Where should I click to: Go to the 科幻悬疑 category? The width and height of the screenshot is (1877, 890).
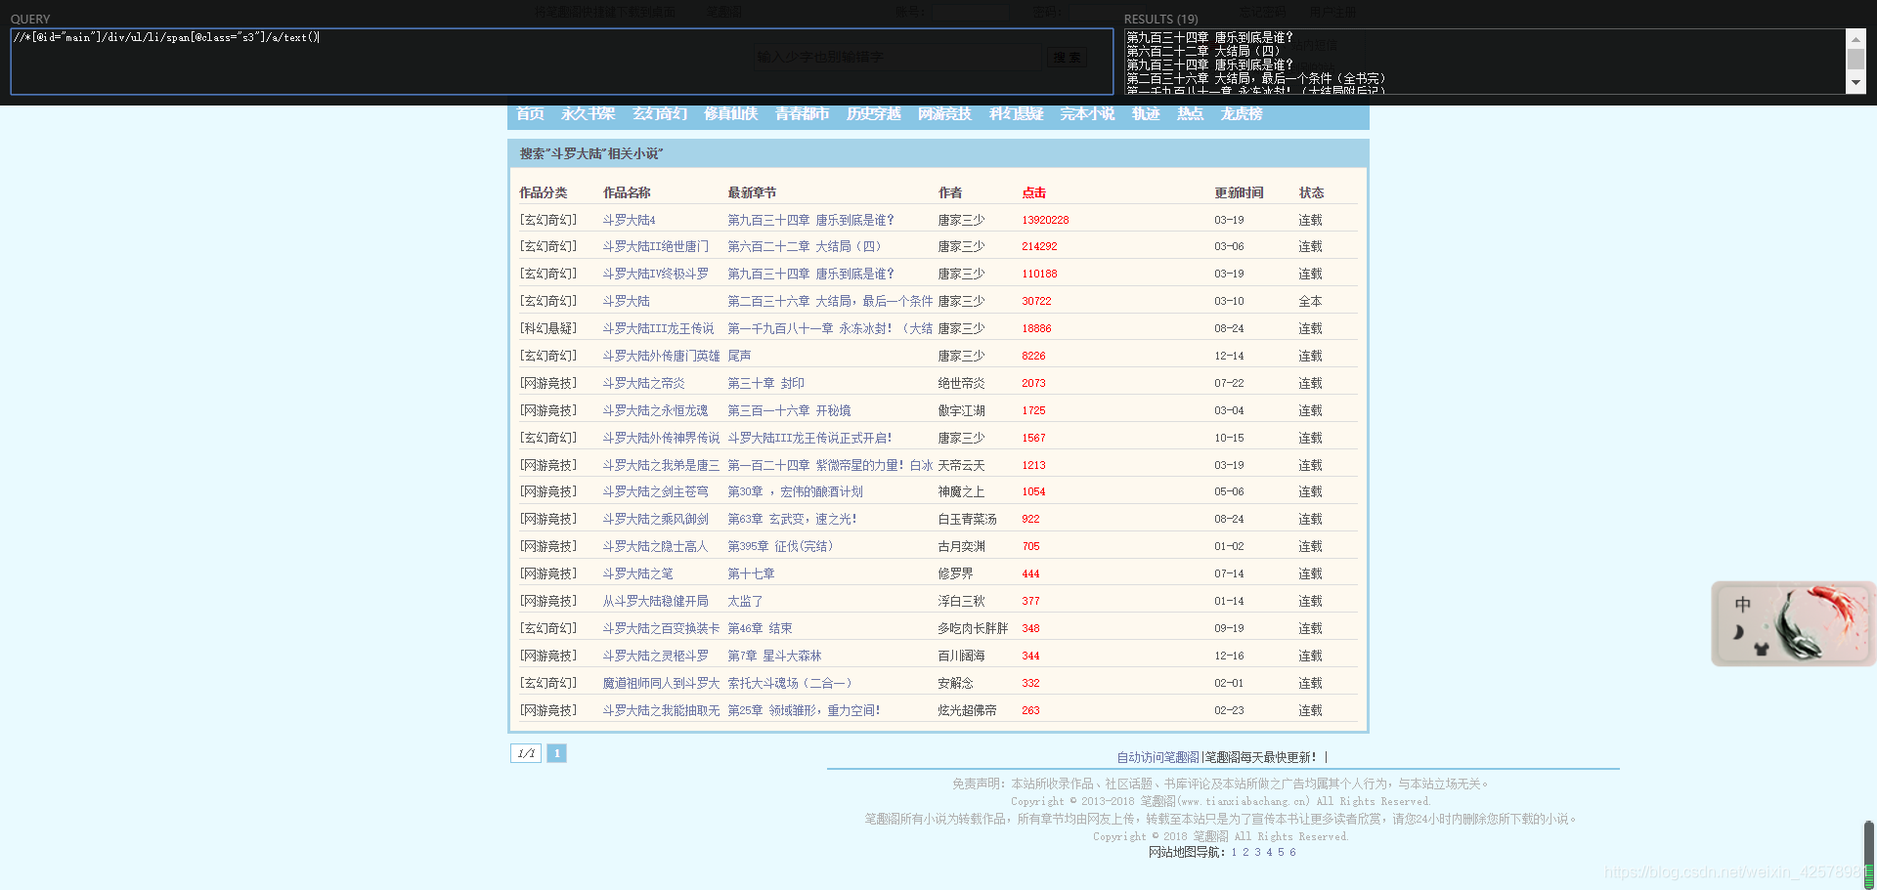1016,114
